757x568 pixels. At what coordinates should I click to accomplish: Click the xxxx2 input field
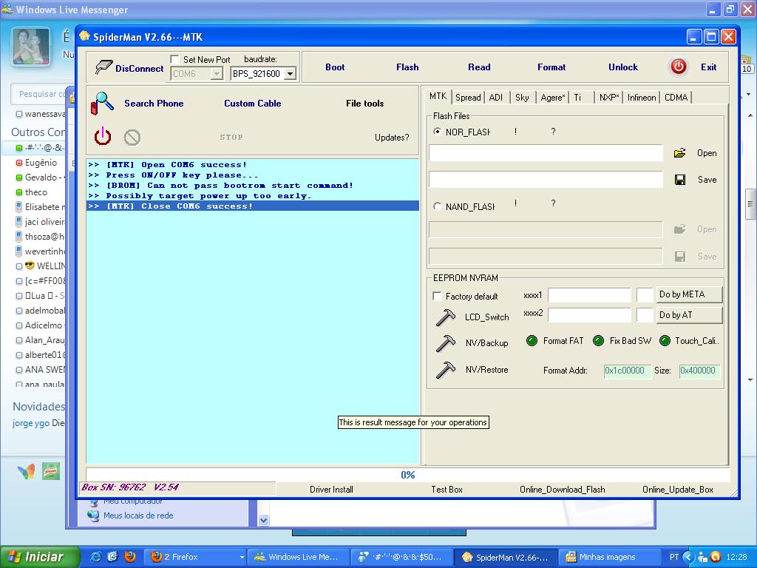coord(589,315)
